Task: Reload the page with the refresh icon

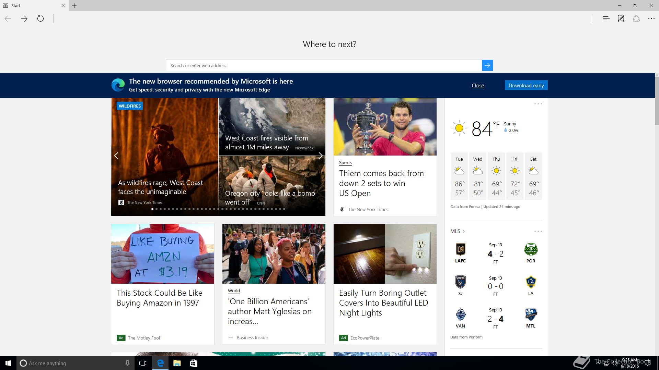Action: coord(41,18)
